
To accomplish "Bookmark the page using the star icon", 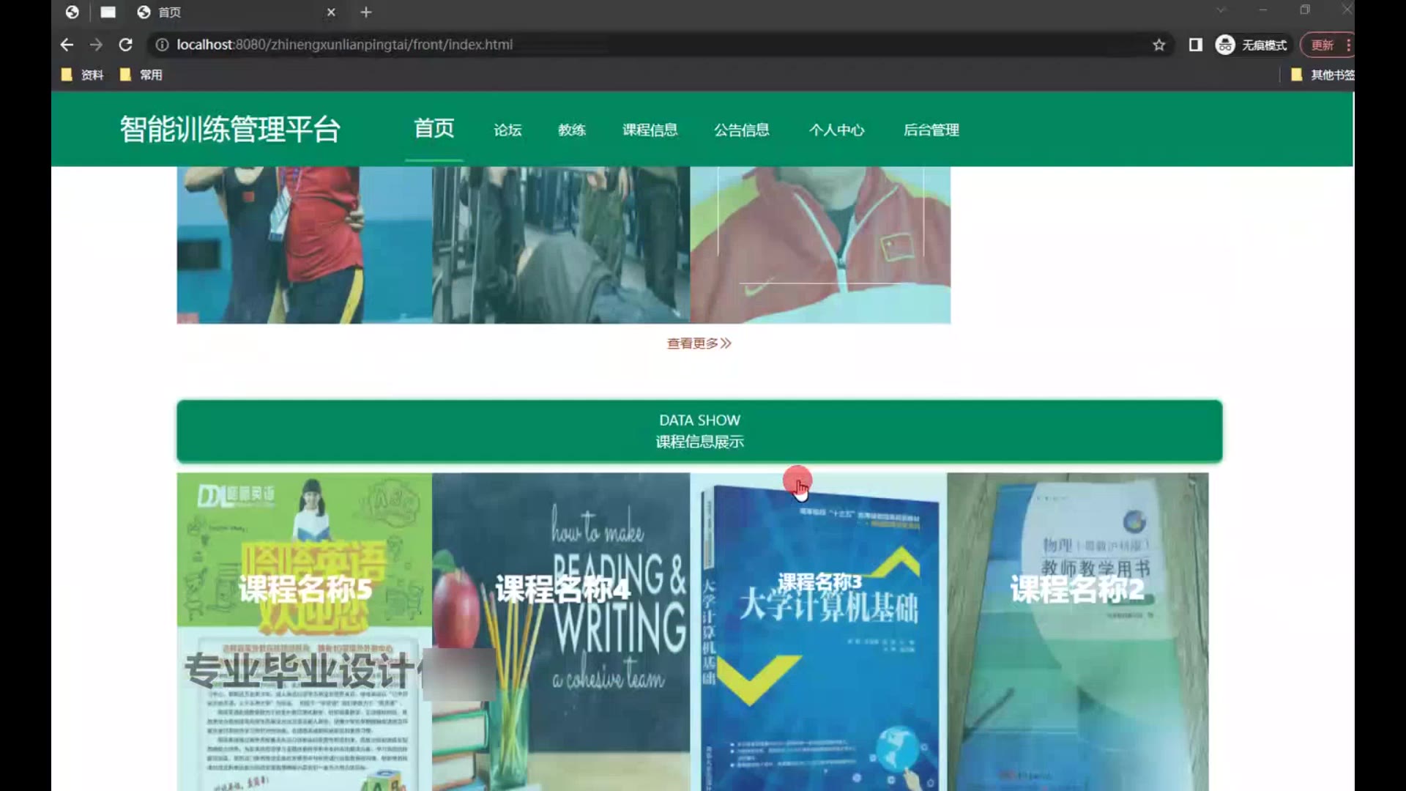I will click(x=1158, y=45).
